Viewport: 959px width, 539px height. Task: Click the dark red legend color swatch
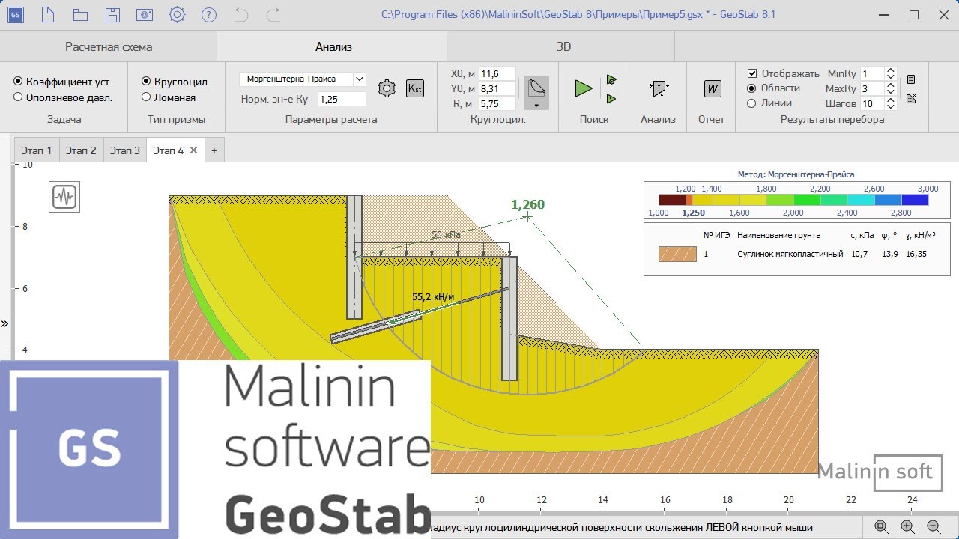pyautogui.click(x=672, y=200)
